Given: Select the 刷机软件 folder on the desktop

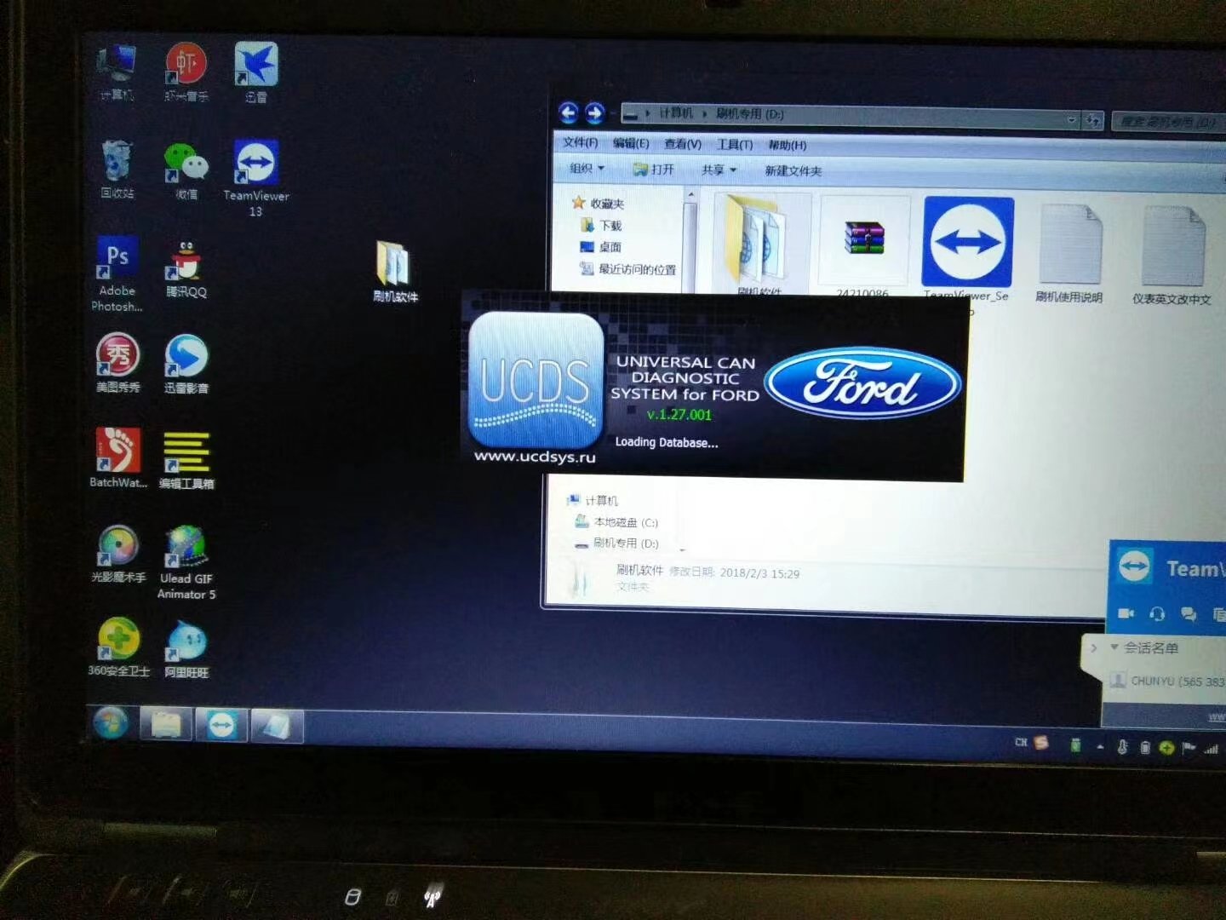Looking at the screenshot, I should tap(395, 272).
